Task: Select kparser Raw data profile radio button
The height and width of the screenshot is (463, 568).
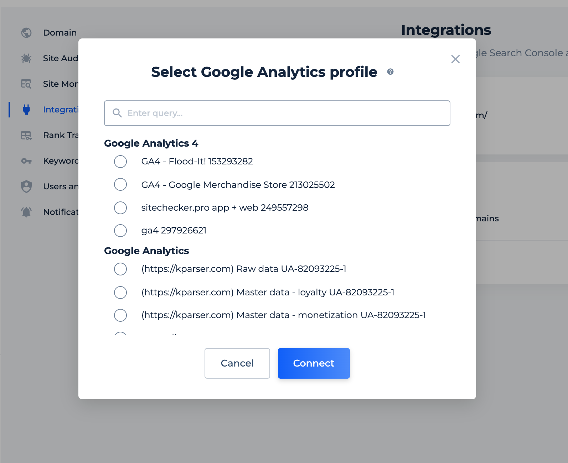Action: [120, 269]
